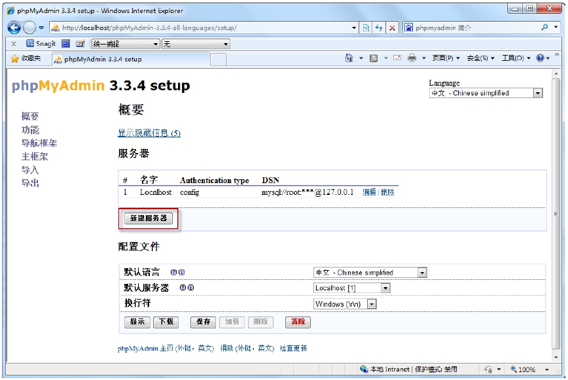Click the Read Mail icon
Viewport: 568px width, 380px height.
397,58
